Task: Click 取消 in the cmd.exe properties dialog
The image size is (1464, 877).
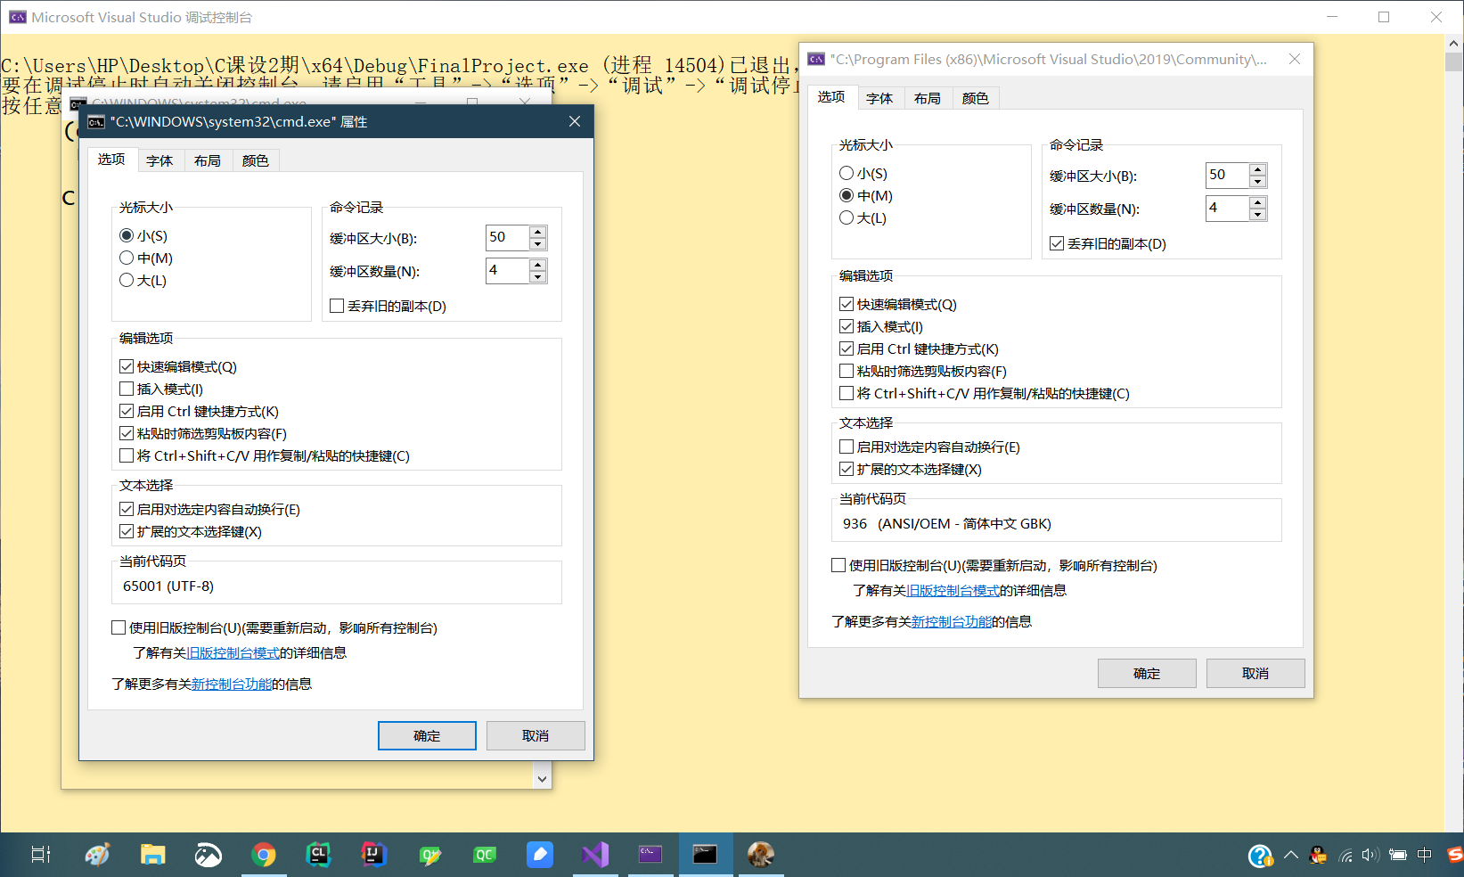Action: 536,735
